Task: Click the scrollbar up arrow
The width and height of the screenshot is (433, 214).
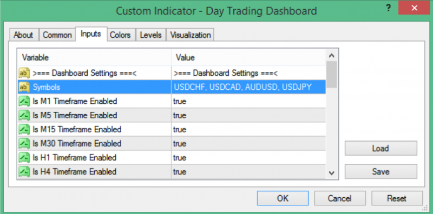Action: pyautogui.click(x=332, y=56)
